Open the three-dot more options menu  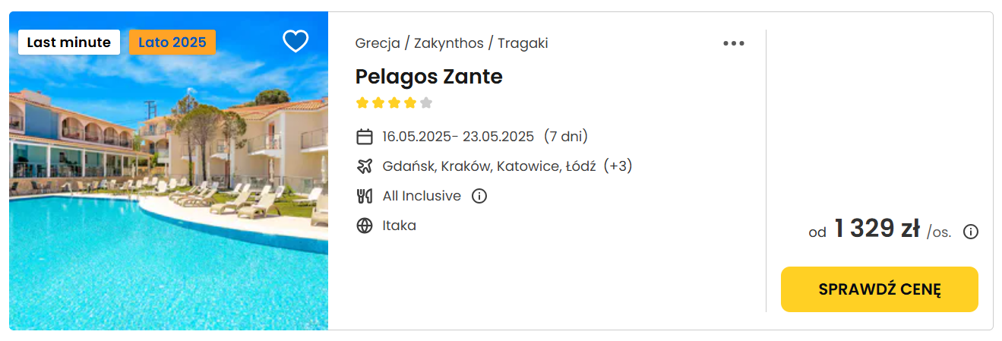point(733,43)
